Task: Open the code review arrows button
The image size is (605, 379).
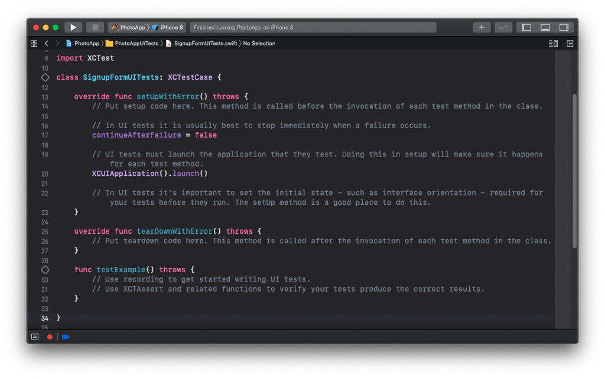Action: pyautogui.click(x=503, y=27)
